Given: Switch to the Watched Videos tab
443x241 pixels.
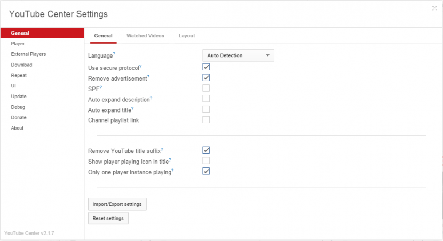Looking at the screenshot, I should [145, 36].
